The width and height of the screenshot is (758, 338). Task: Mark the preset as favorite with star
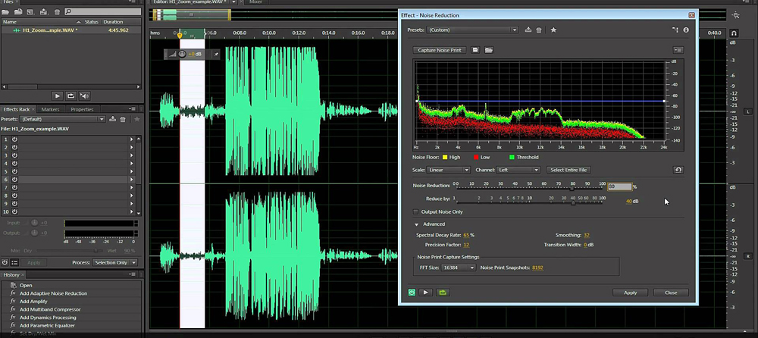click(x=553, y=30)
